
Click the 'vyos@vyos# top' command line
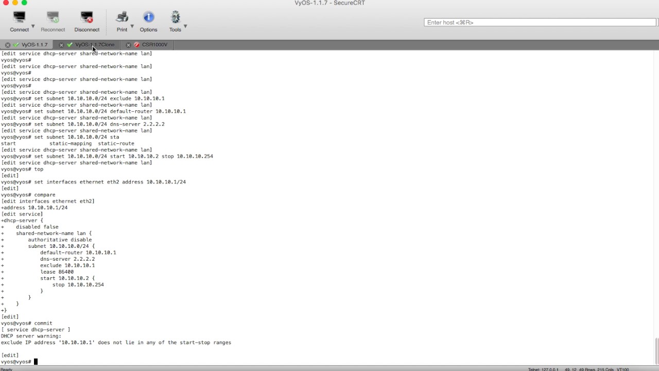click(x=22, y=169)
